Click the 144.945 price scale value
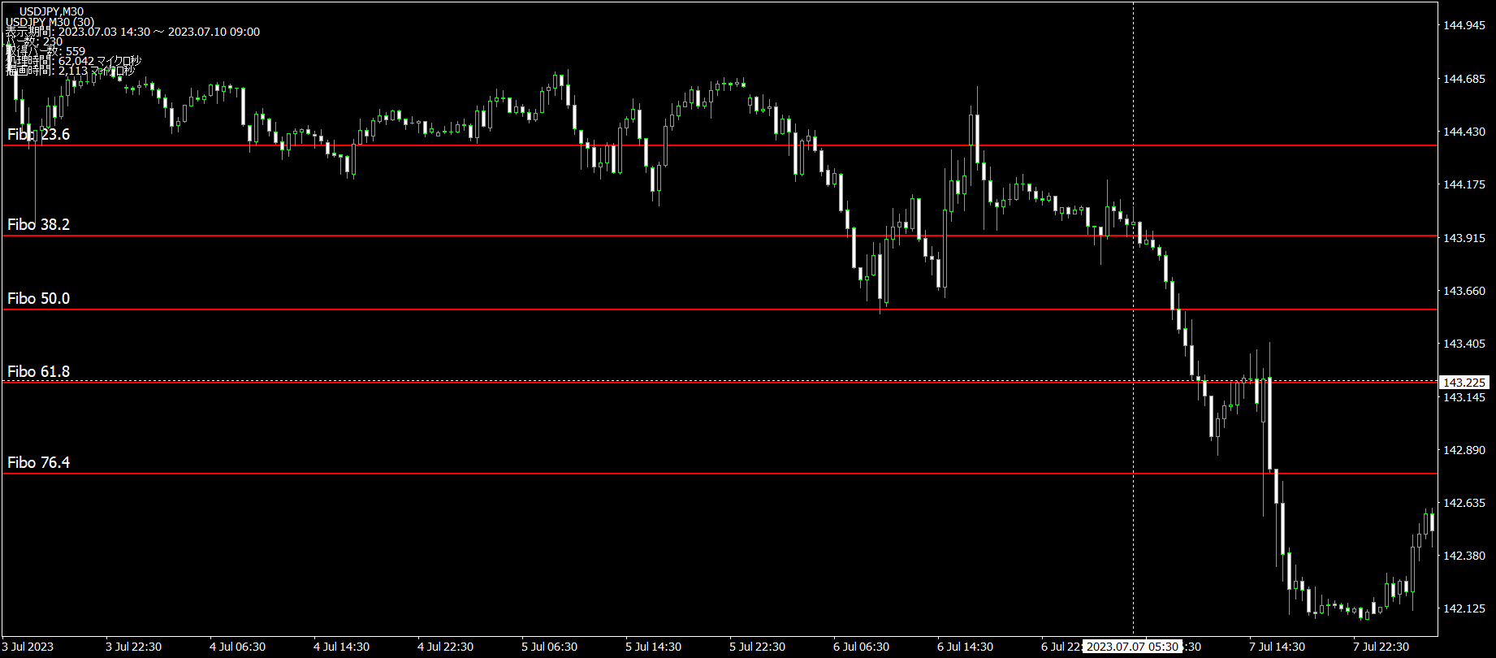 click(x=1464, y=25)
